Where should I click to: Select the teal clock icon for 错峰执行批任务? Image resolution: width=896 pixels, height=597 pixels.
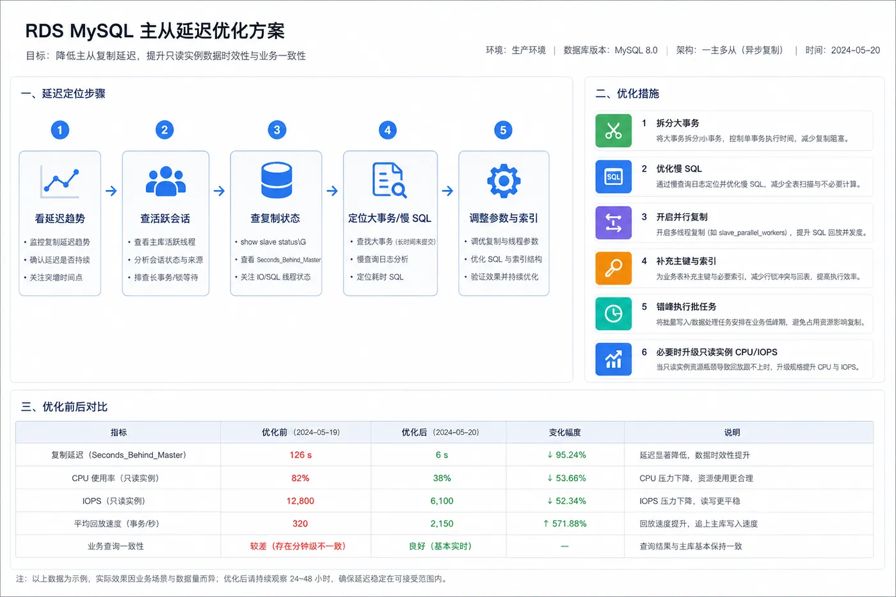tap(613, 314)
